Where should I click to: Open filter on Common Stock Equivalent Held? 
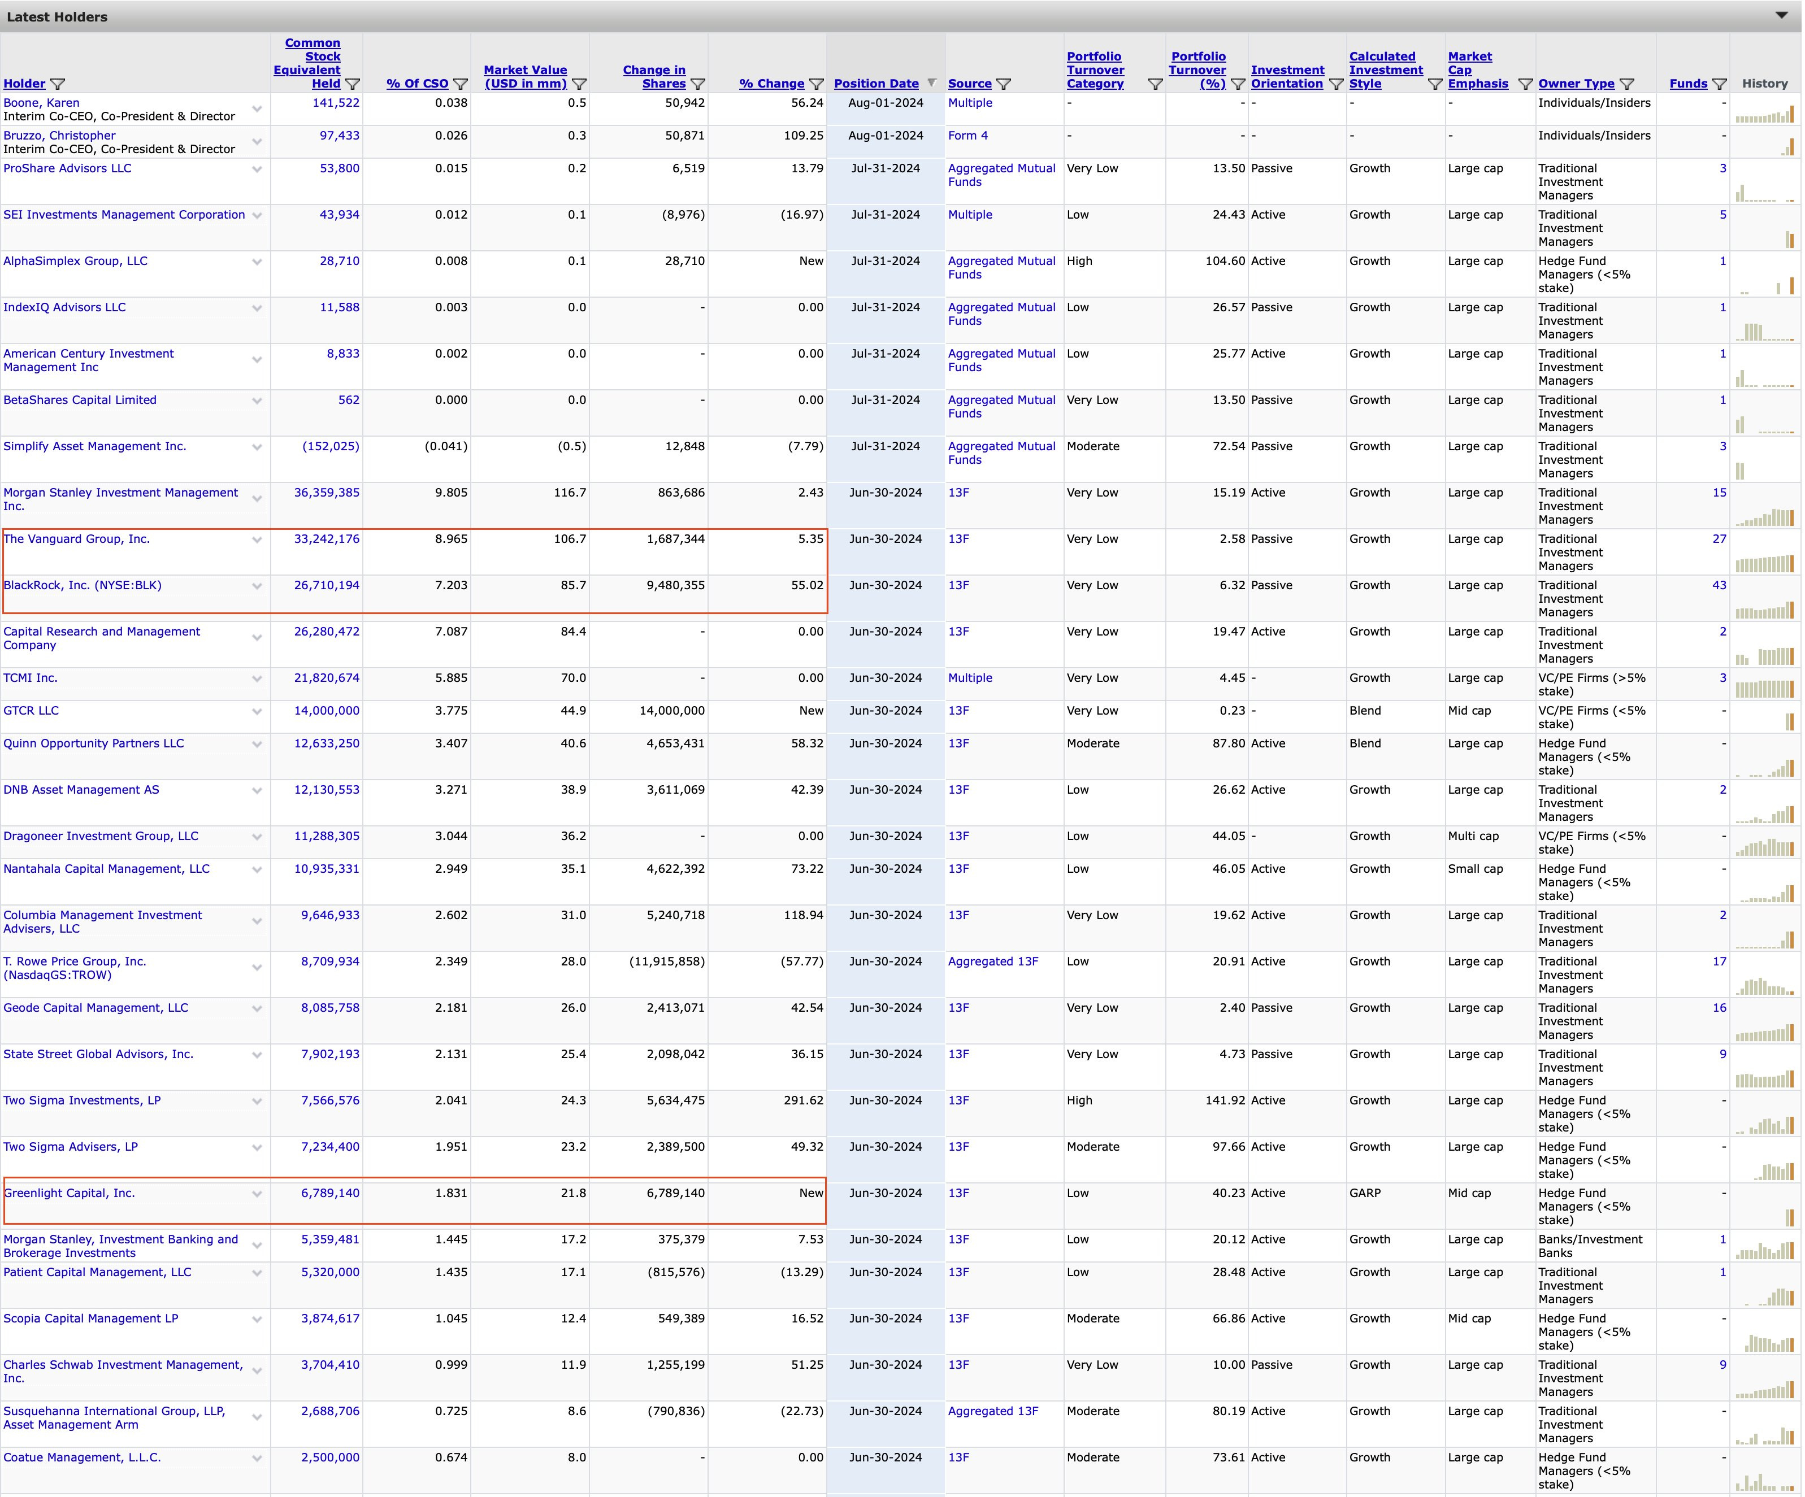353,84
